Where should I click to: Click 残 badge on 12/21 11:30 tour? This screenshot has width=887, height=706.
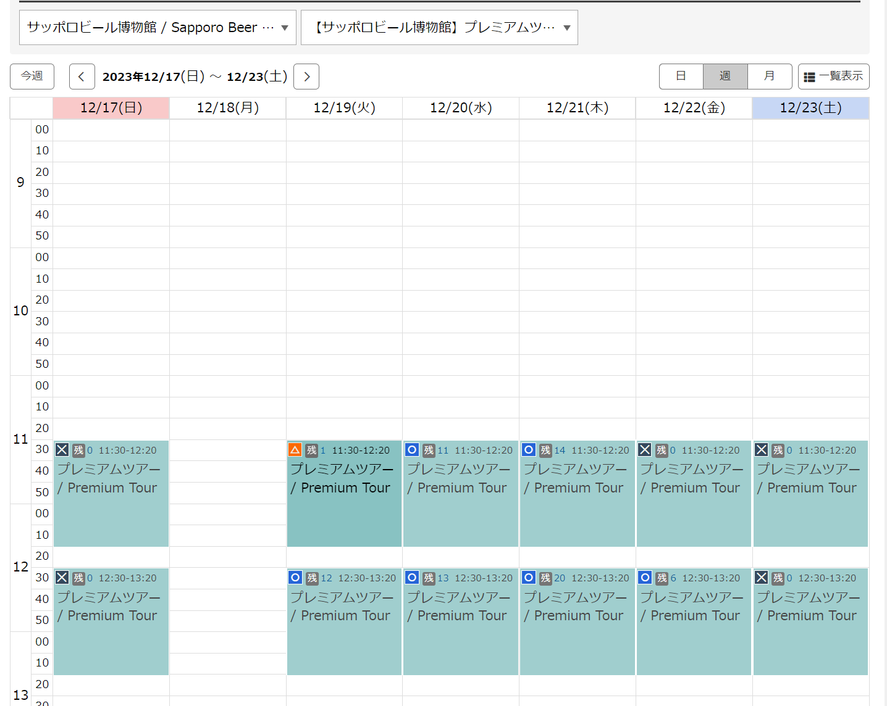(545, 451)
